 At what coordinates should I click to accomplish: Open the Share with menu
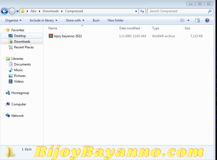coord(75,20)
